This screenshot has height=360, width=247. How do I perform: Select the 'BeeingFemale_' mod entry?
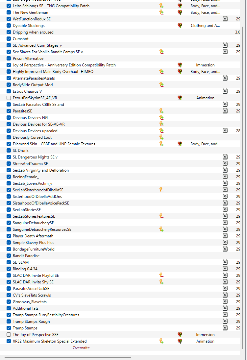(x=26, y=177)
